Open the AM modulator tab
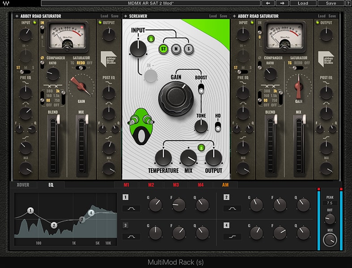 click(225, 185)
